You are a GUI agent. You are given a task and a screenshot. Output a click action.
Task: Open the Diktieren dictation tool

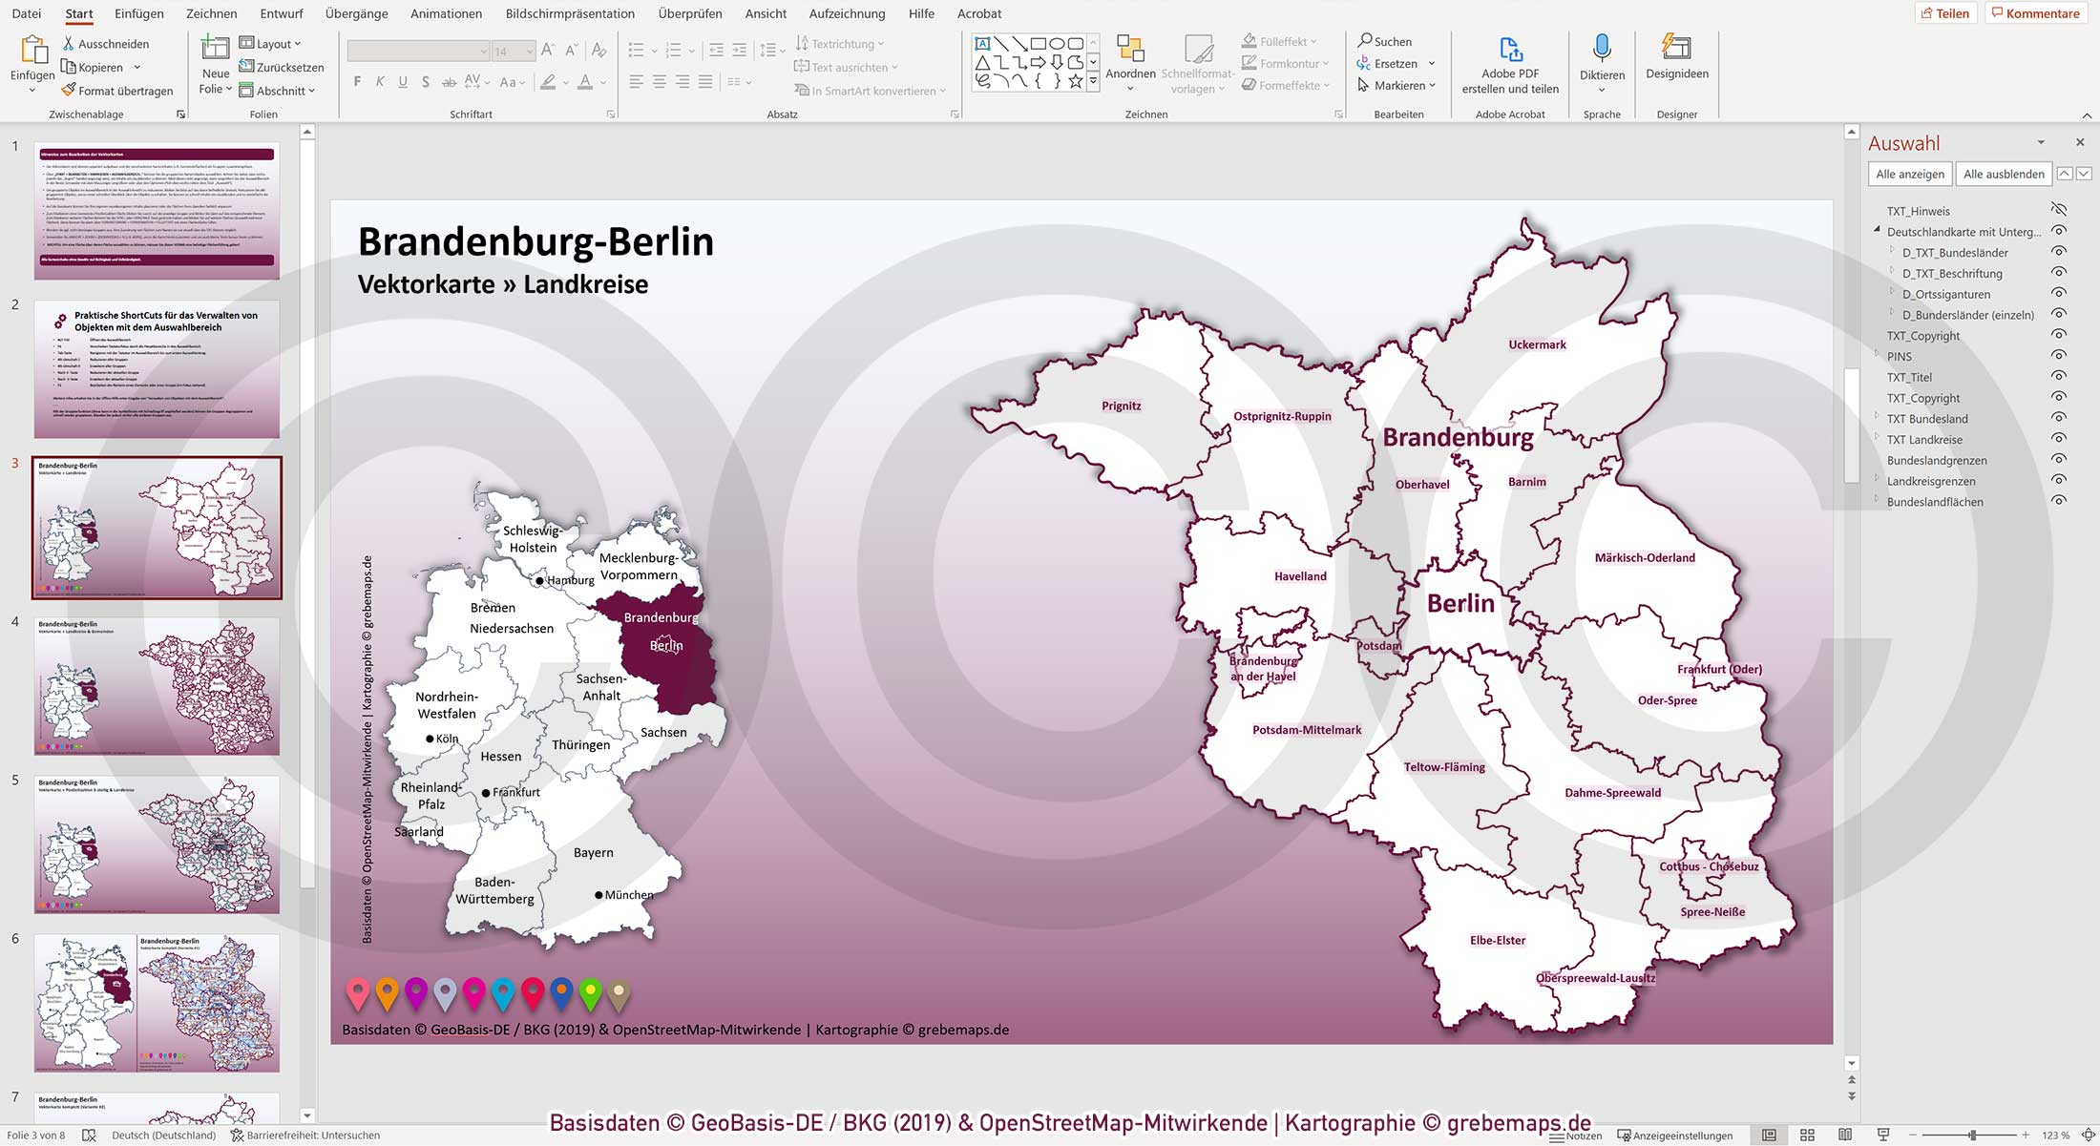point(1602,57)
